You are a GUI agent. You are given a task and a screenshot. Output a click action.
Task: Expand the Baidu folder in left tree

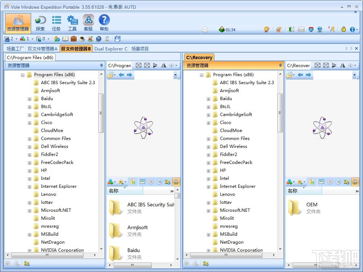(x=29, y=99)
